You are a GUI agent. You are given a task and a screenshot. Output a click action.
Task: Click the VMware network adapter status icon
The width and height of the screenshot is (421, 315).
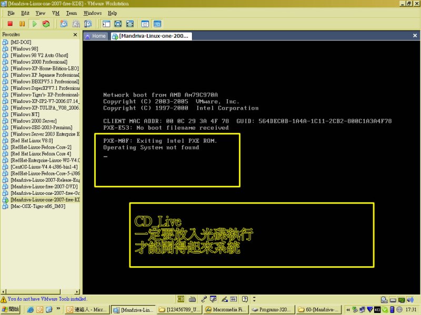402,300
